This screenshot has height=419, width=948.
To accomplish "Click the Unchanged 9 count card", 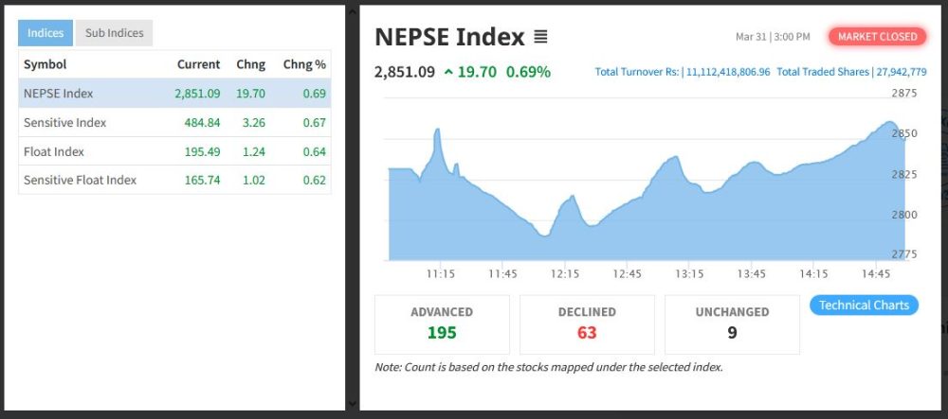I will (x=732, y=323).
